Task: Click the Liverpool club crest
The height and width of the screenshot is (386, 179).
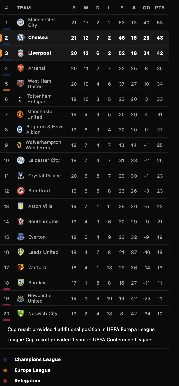Action: coord(20,53)
